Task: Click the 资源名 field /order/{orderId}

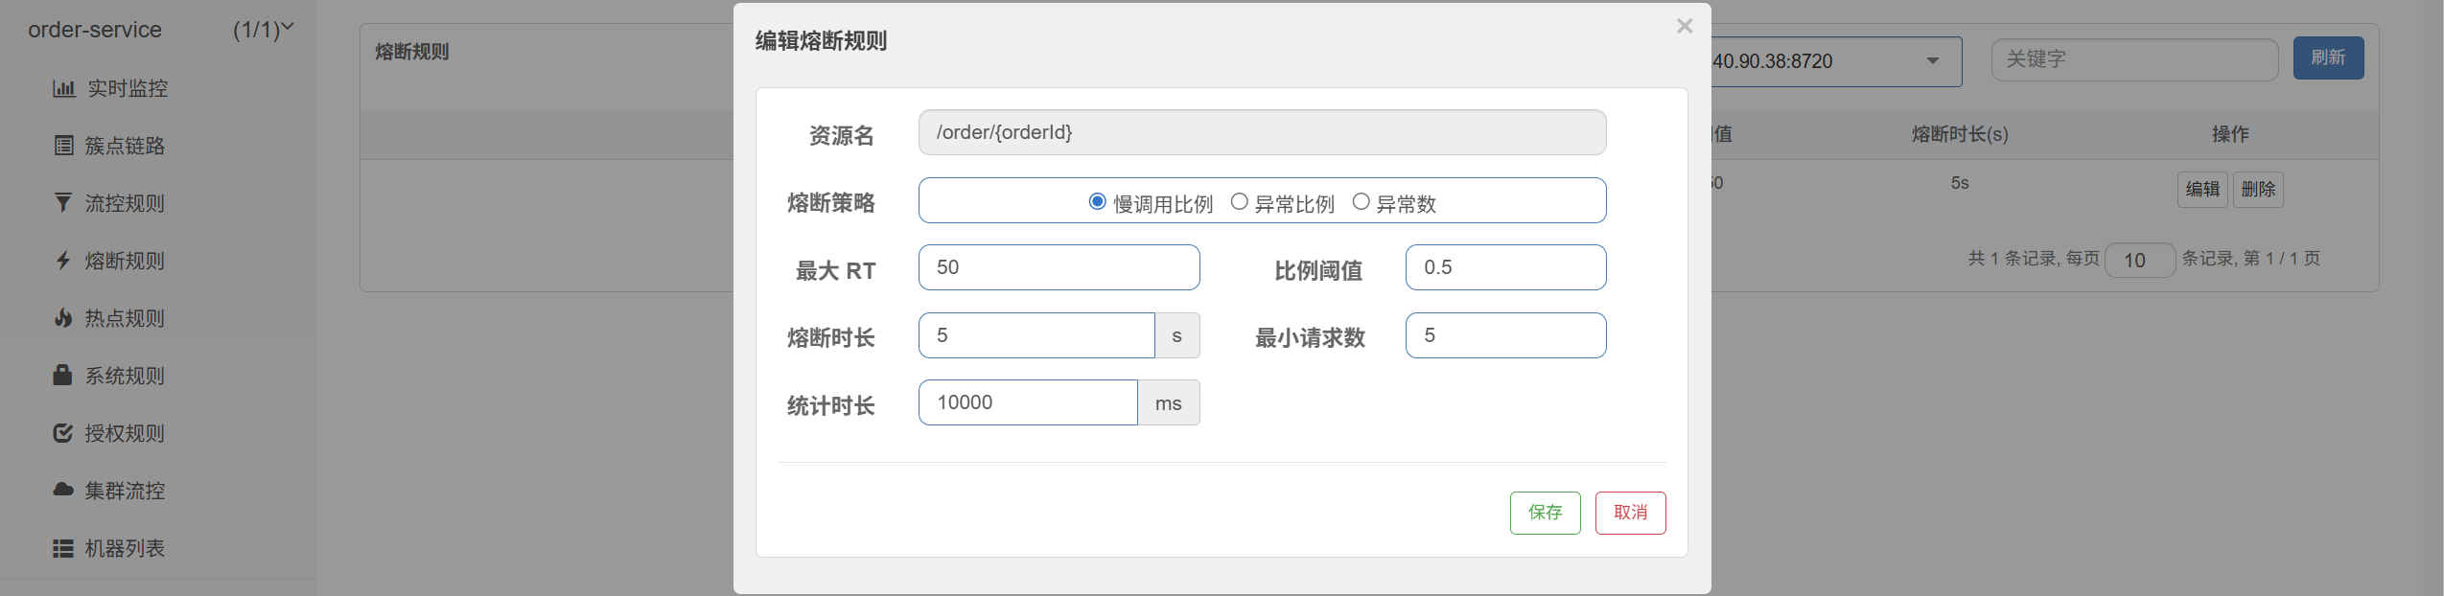Action: pyautogui.click(x=1262, y=132)
